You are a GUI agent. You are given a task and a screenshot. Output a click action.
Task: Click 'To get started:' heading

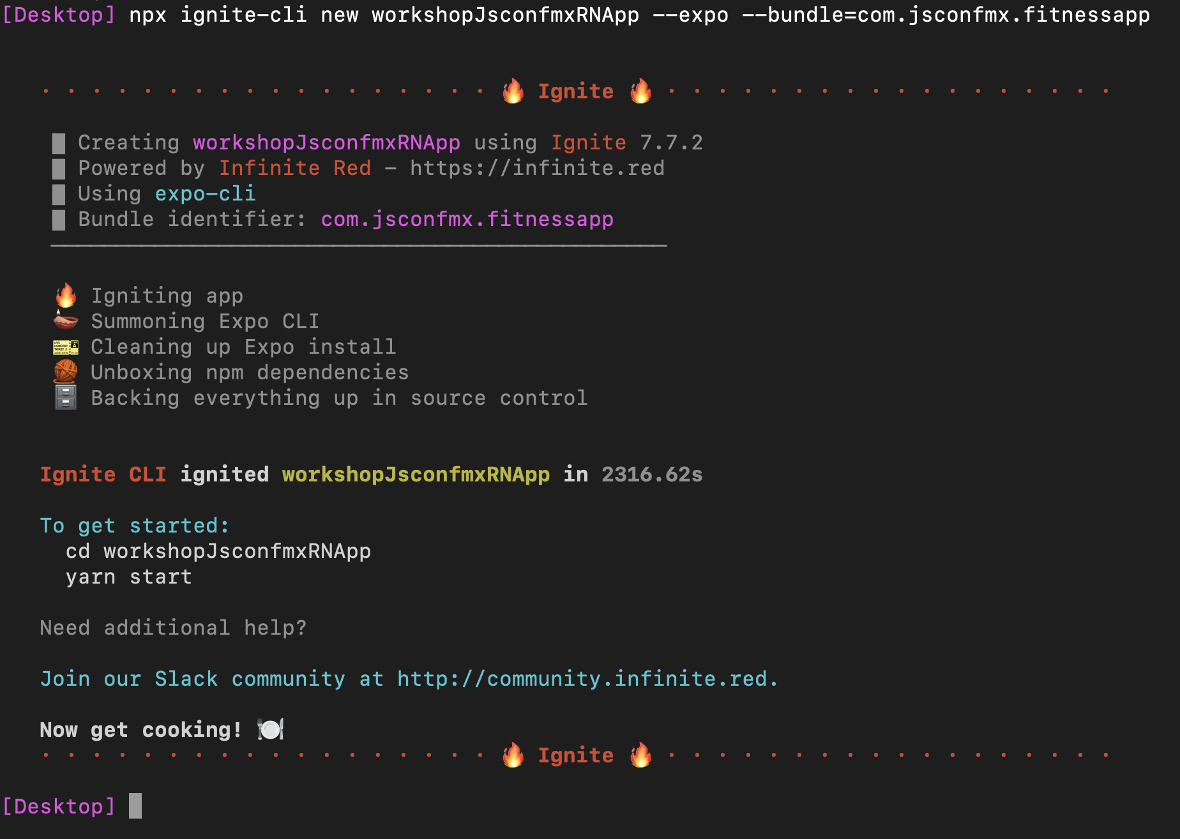coord(135,525)
